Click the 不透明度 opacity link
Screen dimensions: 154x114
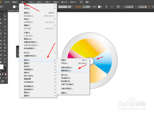[78, 7]
